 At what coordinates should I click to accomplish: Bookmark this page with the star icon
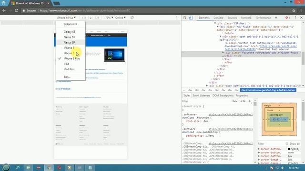tap(294, 10)
